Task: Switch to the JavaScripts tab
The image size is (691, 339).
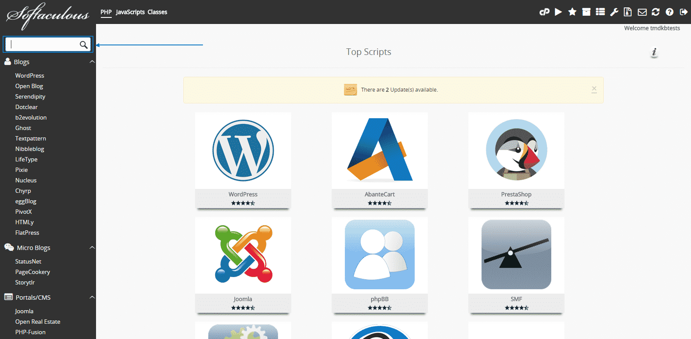Action: click(x=130, y=12)
